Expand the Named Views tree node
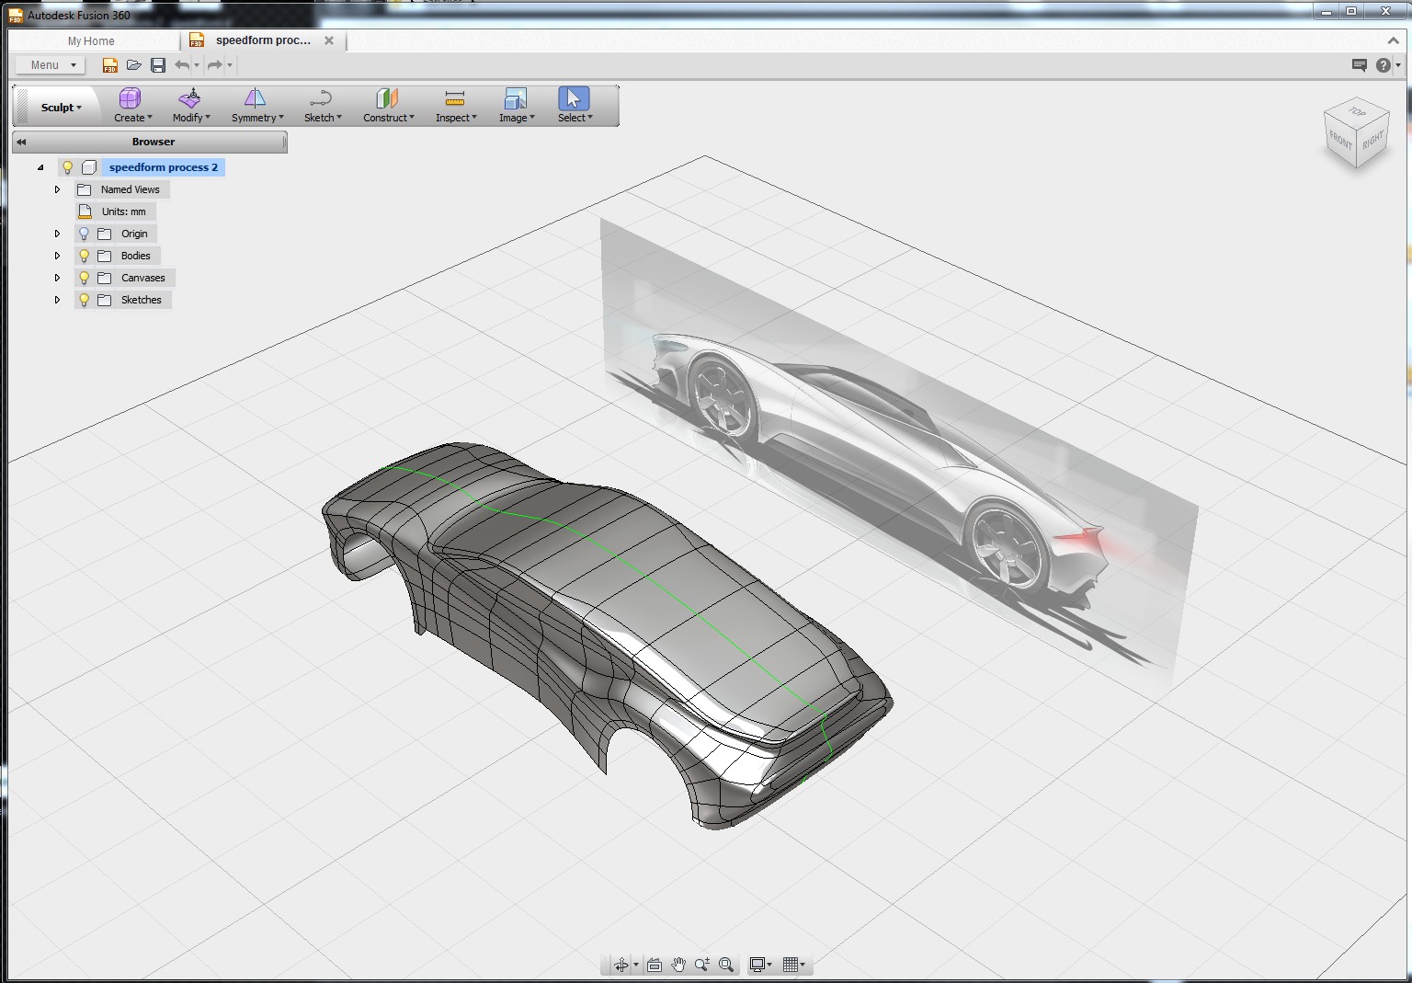Screen dimensions: 1412x983 [x=57, y=189]
